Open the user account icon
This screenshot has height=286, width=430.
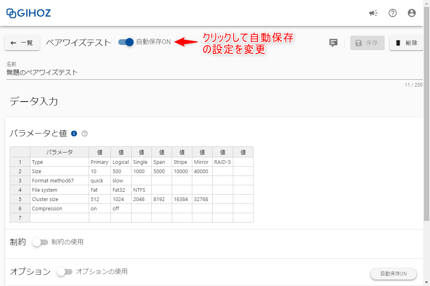click(x=411, y=13)
